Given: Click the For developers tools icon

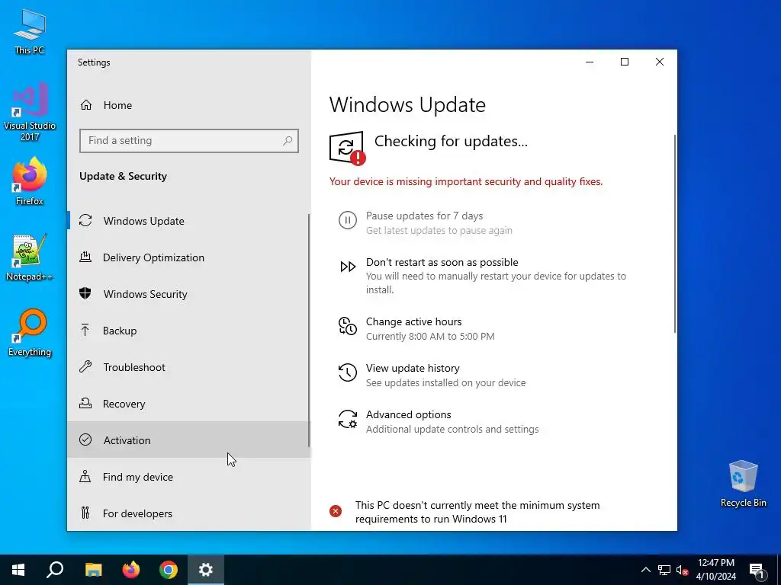Looking at the screenshot, I should pos(85,513).
